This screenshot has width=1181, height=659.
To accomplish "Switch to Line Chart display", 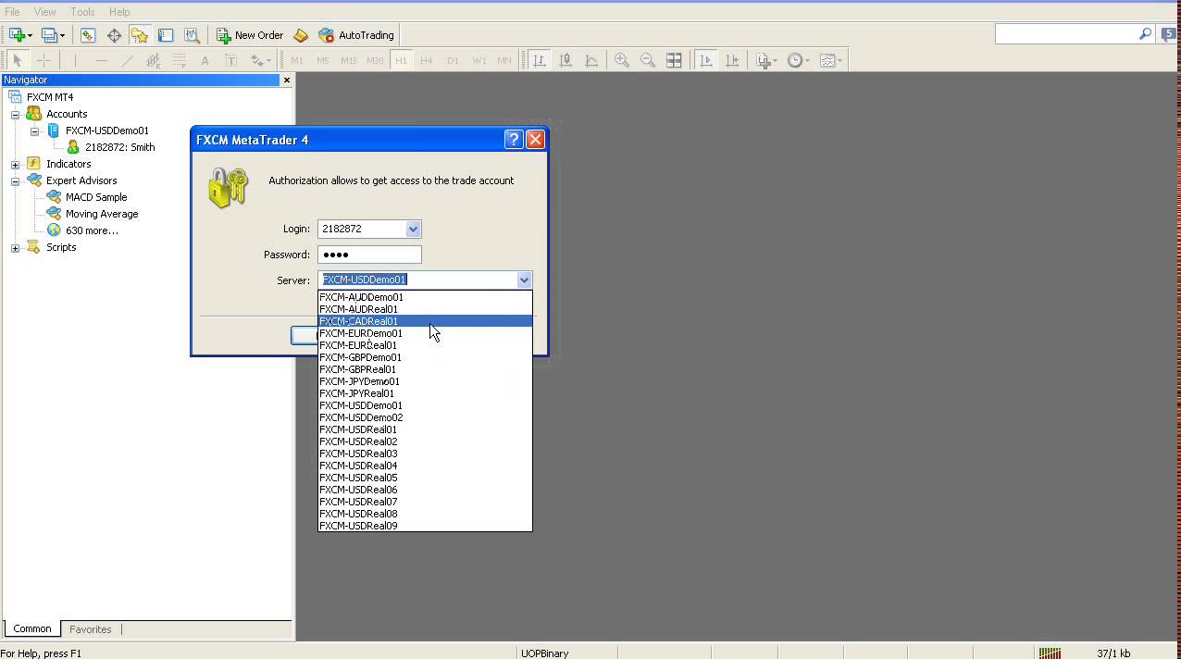I will click(591, 60).
